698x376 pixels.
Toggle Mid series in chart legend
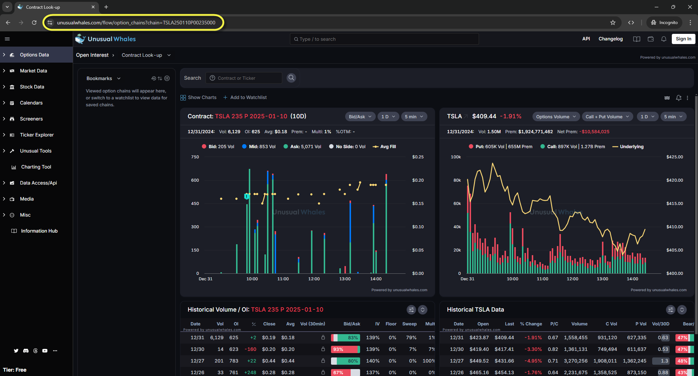point(259,147)
